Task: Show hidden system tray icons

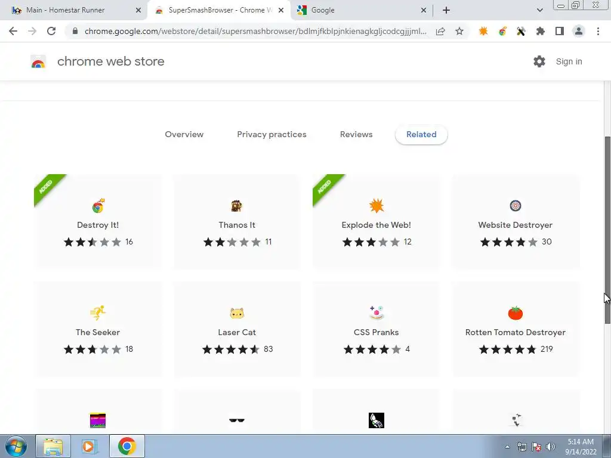Action: tap(507, 447)
